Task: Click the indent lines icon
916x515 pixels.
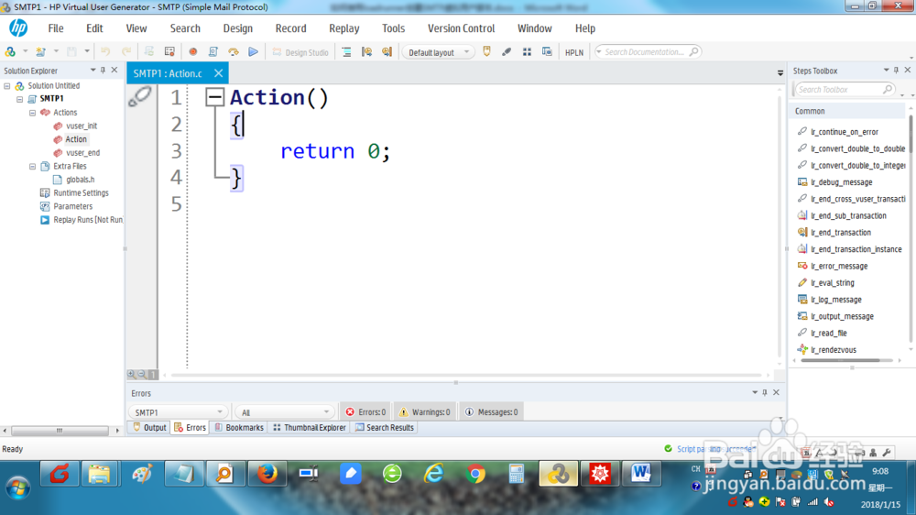Action: click(346, 52)
